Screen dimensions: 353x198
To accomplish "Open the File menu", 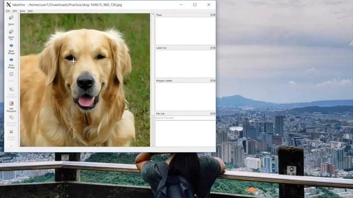I will pos(8,11).
